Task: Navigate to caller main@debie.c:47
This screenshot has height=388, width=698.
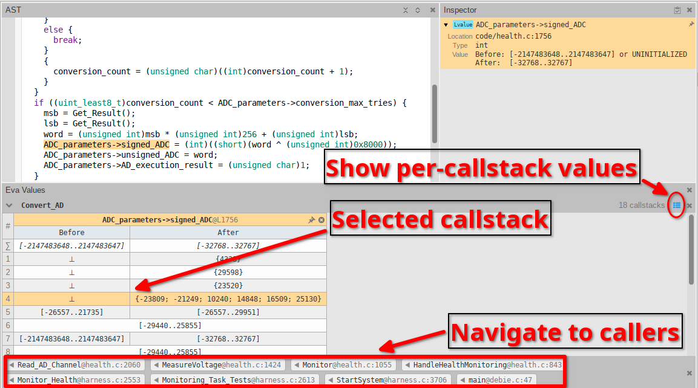Action: (497, 380)
